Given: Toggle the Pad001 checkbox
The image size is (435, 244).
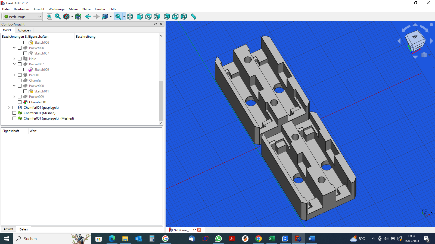Looking at the screenshot, I should coord(20,75).
